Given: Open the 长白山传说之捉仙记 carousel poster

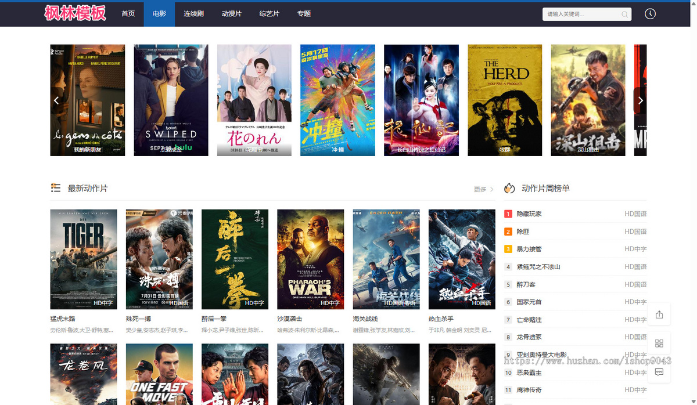Looking at the screenshot, I should click(x=421, y=100).
